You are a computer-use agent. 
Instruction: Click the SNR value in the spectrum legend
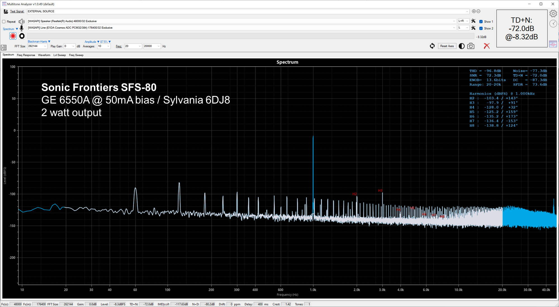point(494,75)
